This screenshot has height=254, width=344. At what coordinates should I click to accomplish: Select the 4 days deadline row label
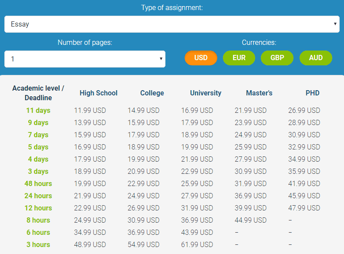(38, 159)
